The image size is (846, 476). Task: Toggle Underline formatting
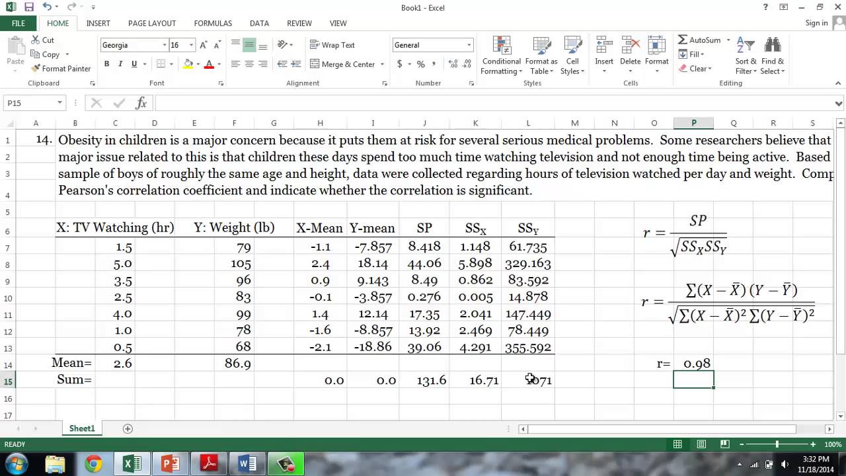coord(134,64)
